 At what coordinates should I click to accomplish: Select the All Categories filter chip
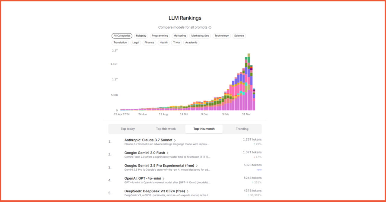122,36
